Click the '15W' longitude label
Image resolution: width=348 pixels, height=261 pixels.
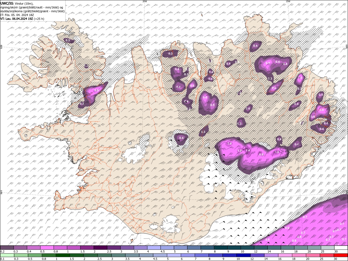point(288,1)
